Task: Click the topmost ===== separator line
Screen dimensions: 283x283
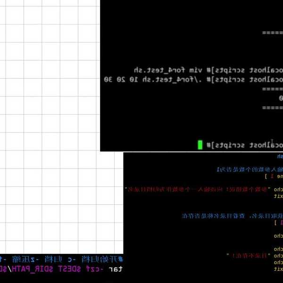Action: [x=272, y=33]
